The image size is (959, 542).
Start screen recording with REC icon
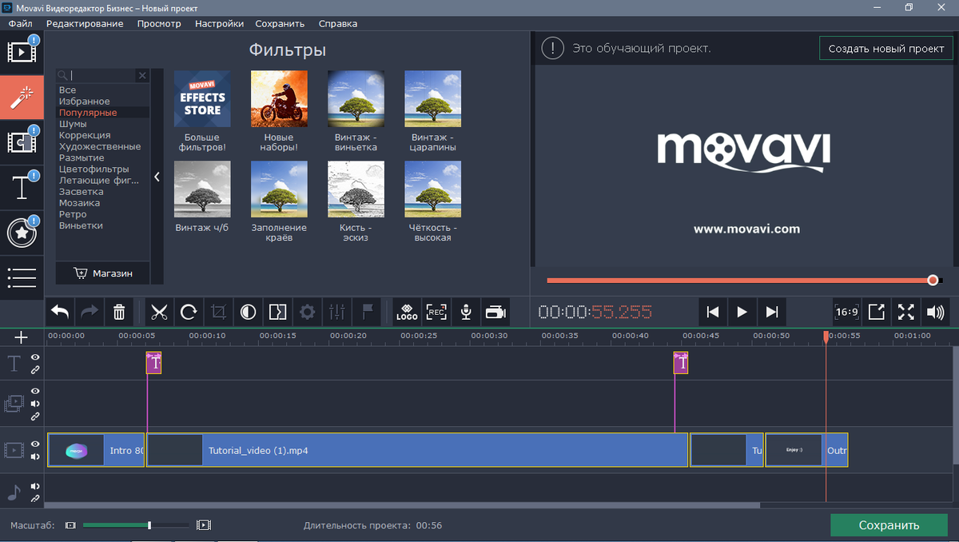click(x=436, y=312)
